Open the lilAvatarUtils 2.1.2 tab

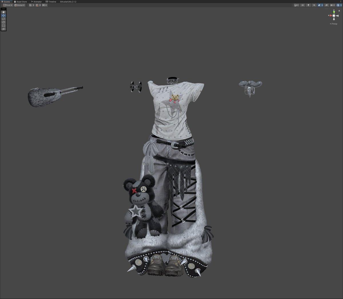68,2
